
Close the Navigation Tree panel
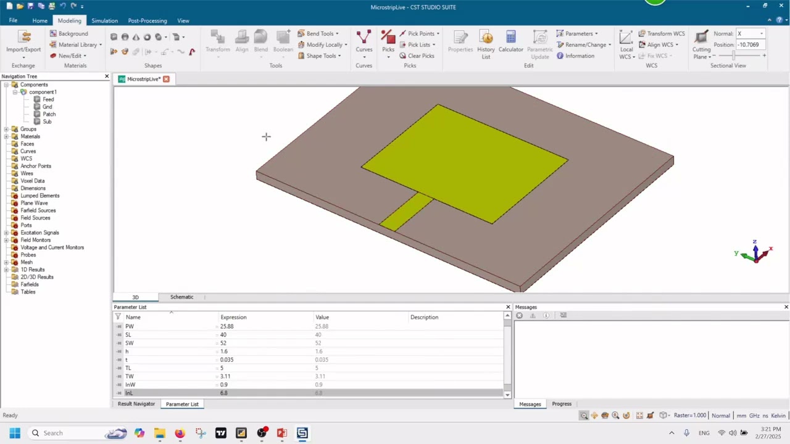[x=107, y=76]
